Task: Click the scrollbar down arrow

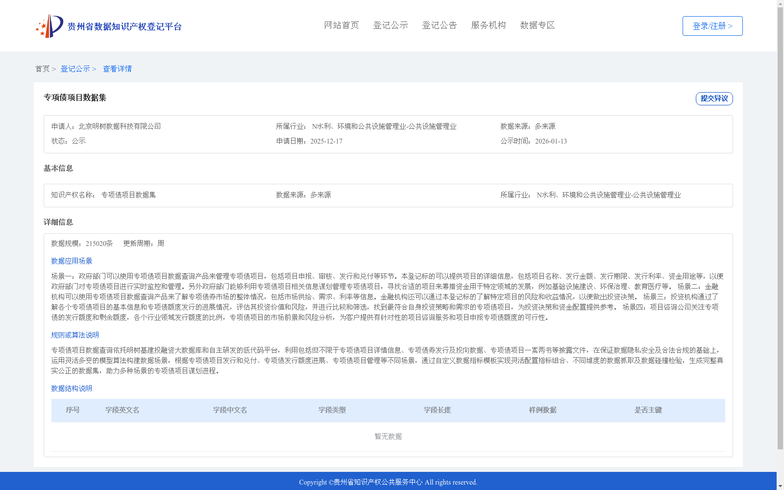Action: (x=781, y=486)
